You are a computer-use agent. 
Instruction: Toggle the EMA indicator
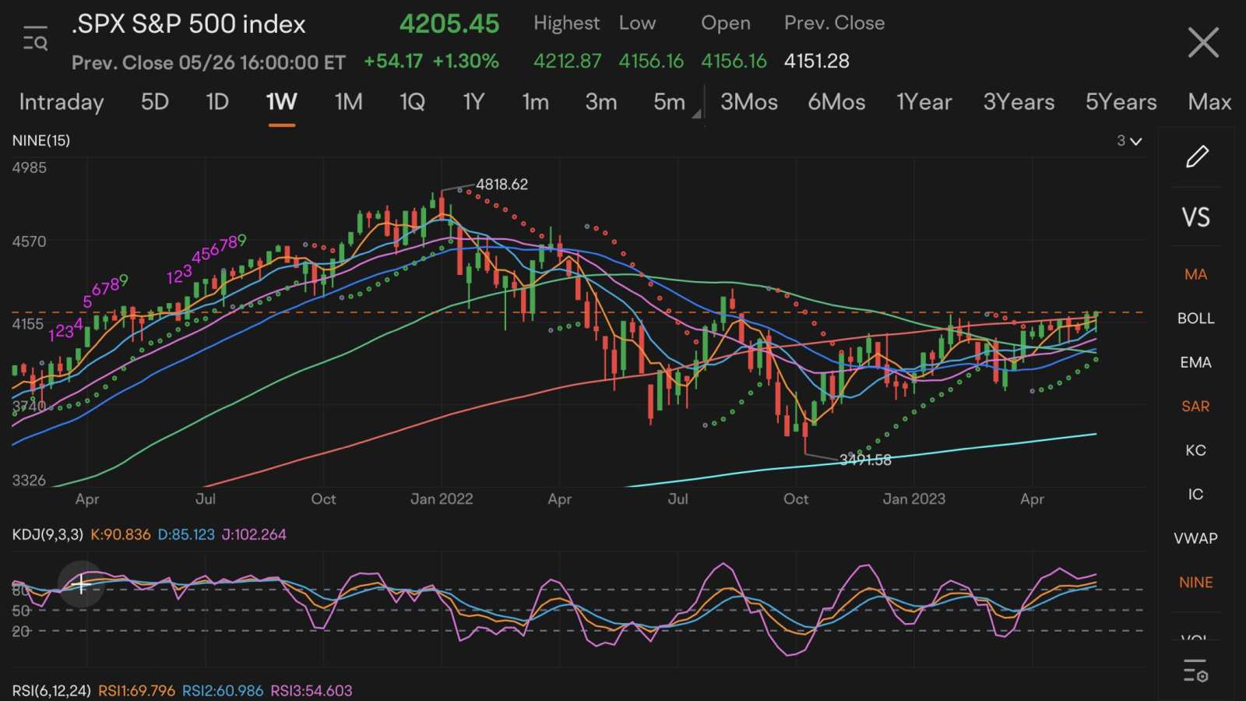(x=1195, y=362)
